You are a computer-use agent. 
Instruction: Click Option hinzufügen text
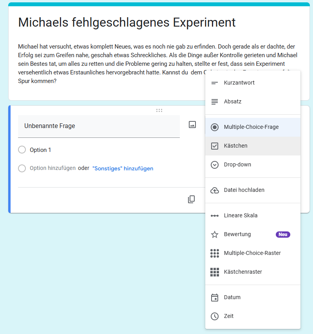pos(52,168)
